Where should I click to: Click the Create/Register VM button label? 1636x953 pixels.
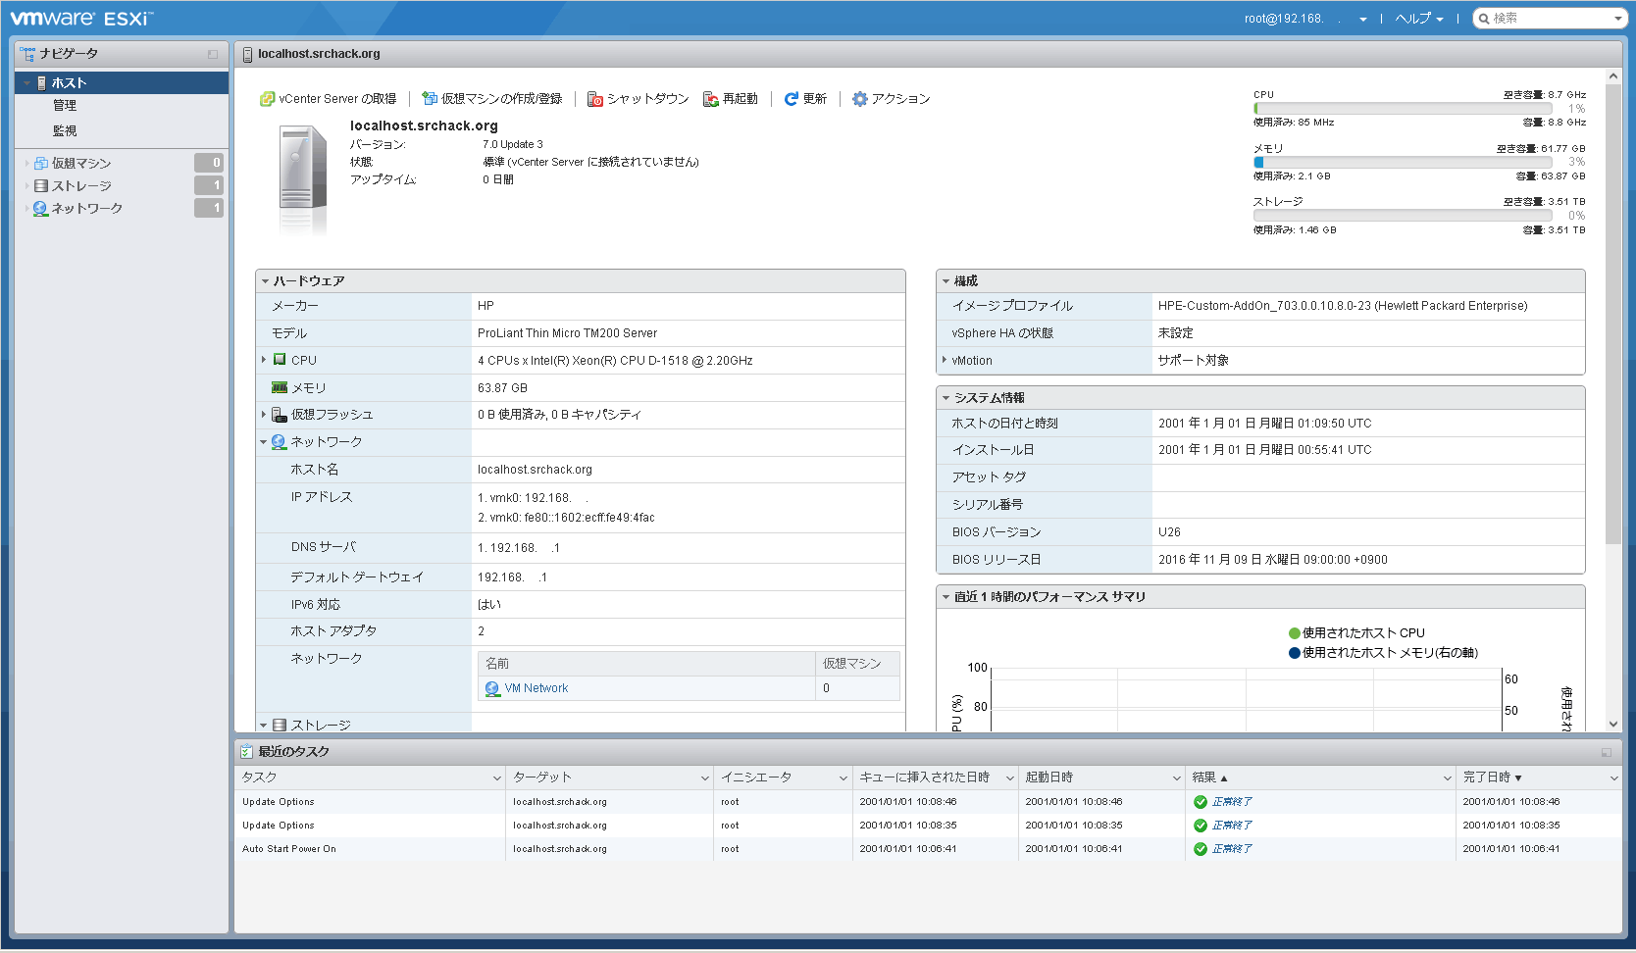pos(502,99)
